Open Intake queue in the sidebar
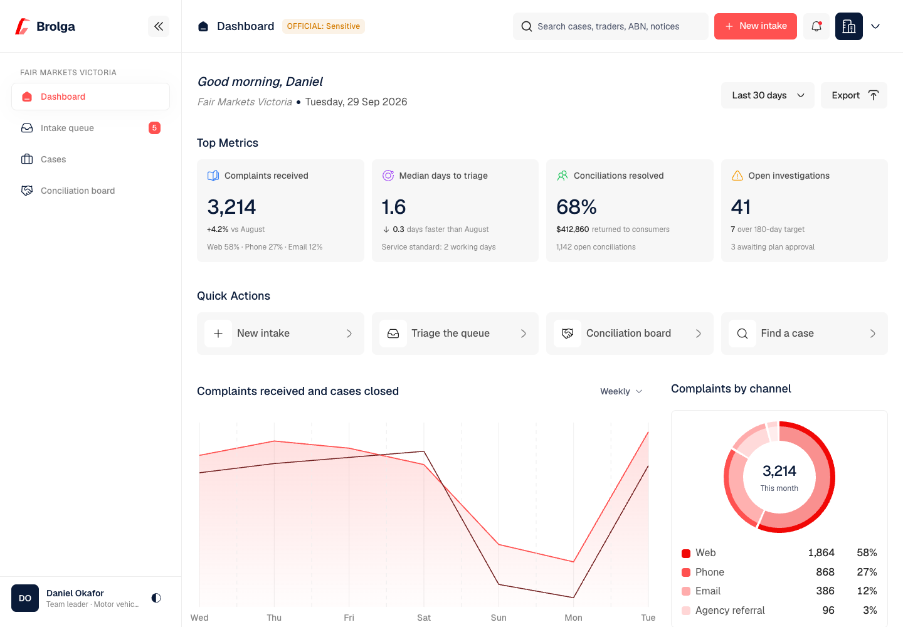This screenshot has height=627, width=903. click(x=90, y=128)
